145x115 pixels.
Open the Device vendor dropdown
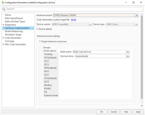(x=90, y=24)
